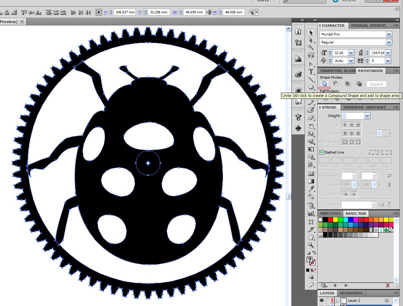This screenshot has height=306, width=403.
Task: Switch to the Transparency tab
Action: pos(353,107)
